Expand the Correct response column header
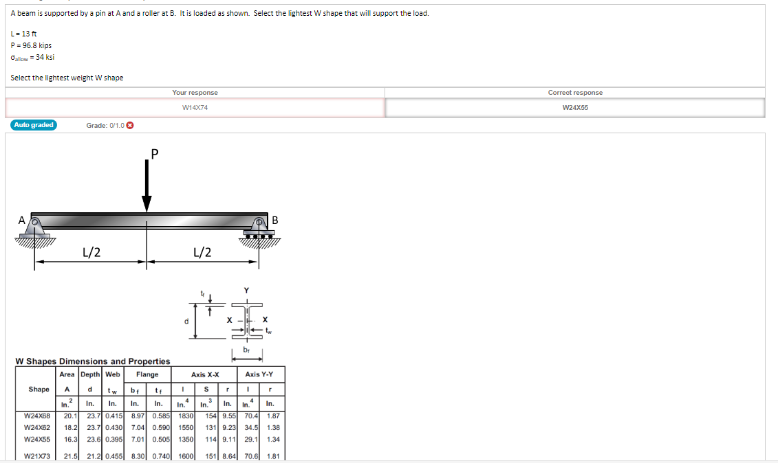Screen dimensions: 778x463 [576, 92]
